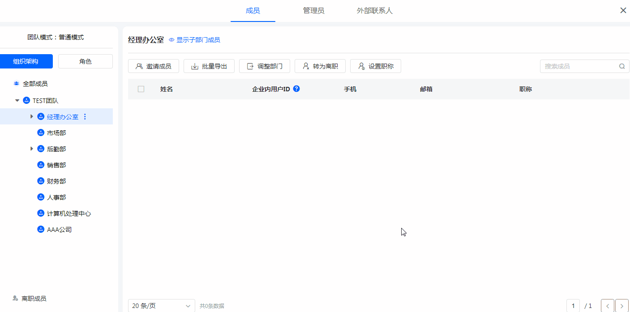Click 调整部门 button

pos(264,66)
